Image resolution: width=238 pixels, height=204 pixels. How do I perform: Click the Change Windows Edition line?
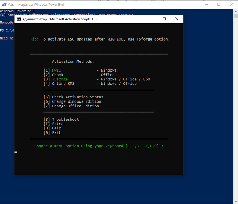coord(72,101)
